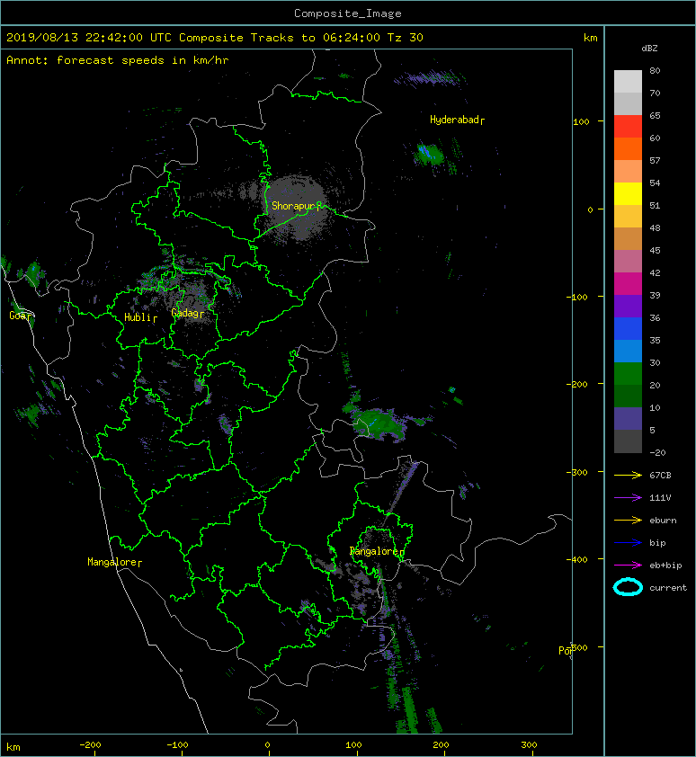Viewport: 696px width, 757px height.
Task: Click the cyan 'current' ellipse legend icon
Action: click(x=628, y=587)
